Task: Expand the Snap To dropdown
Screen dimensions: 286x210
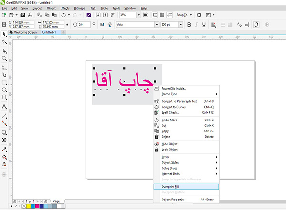Action: (x=191, y=15)
